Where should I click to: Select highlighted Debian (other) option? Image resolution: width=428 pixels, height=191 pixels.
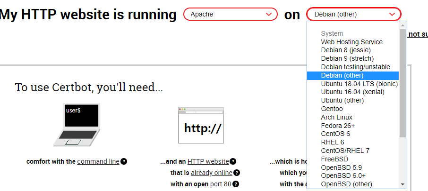click(353, 76)
